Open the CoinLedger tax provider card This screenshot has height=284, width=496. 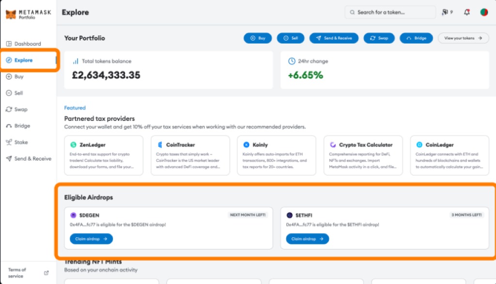tap(449, 155)
